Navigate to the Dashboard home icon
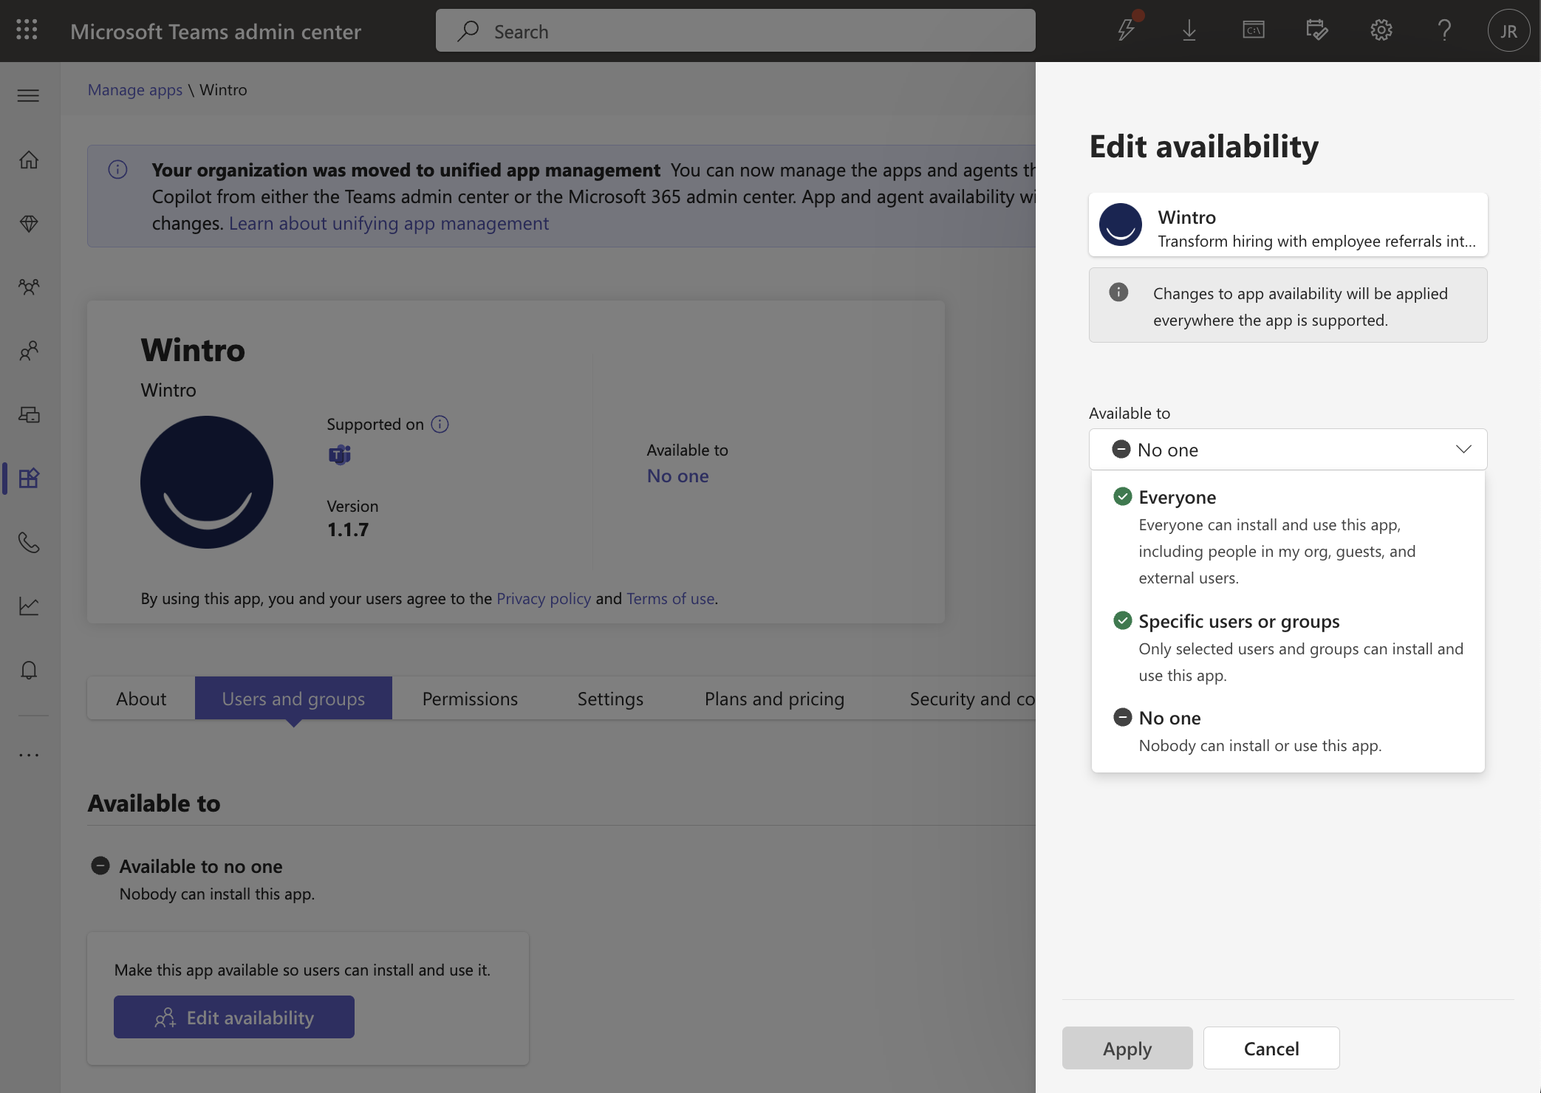This screenshot has height=1093, width=1541. tap(30, 161)
